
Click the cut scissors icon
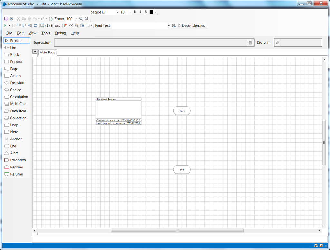click(18, 19)
